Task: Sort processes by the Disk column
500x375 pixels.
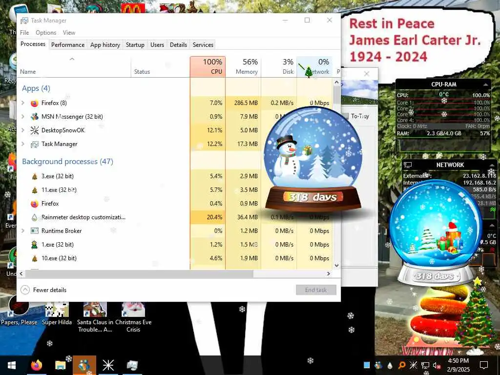Action: pos(279,66)
